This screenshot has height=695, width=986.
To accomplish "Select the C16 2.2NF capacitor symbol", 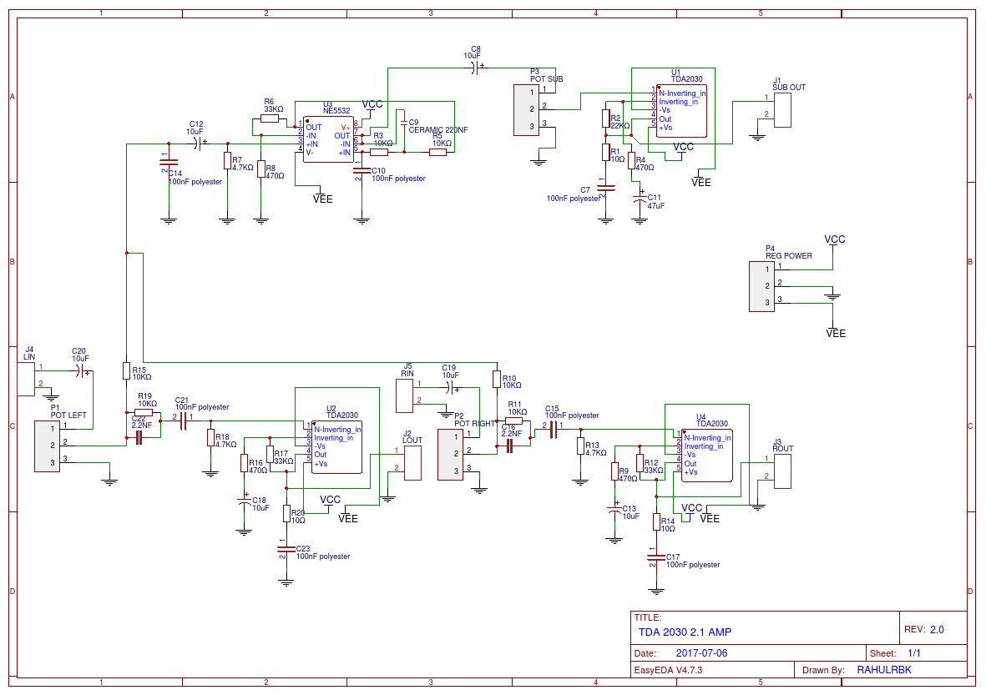I will 510,446.
